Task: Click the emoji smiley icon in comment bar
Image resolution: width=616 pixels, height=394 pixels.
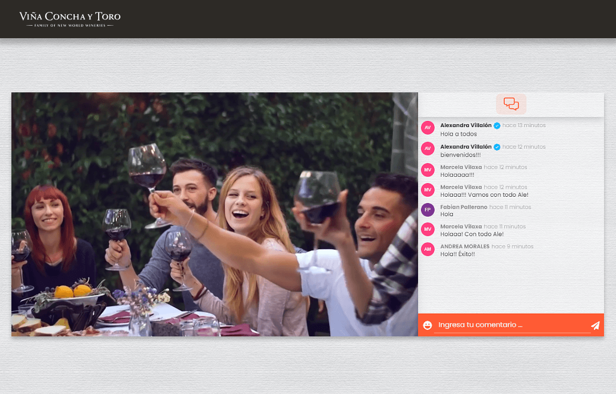Action: (x=427, y=324)
